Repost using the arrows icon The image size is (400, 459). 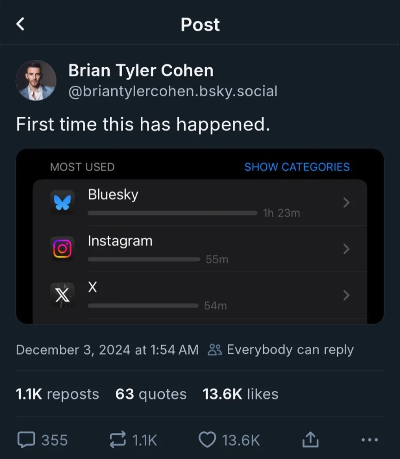(x=118, y=440)
